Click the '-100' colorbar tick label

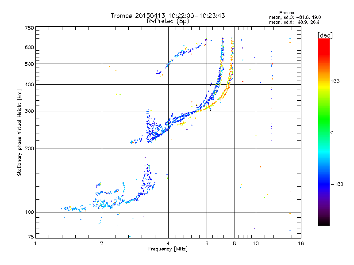coord(337,184)
